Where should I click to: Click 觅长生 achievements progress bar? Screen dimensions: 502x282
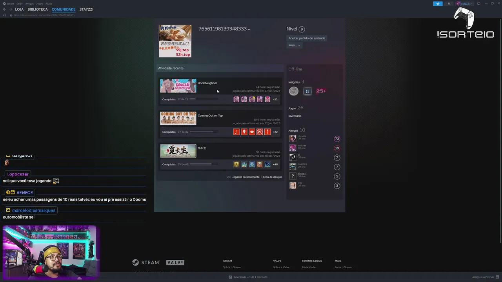204,164
